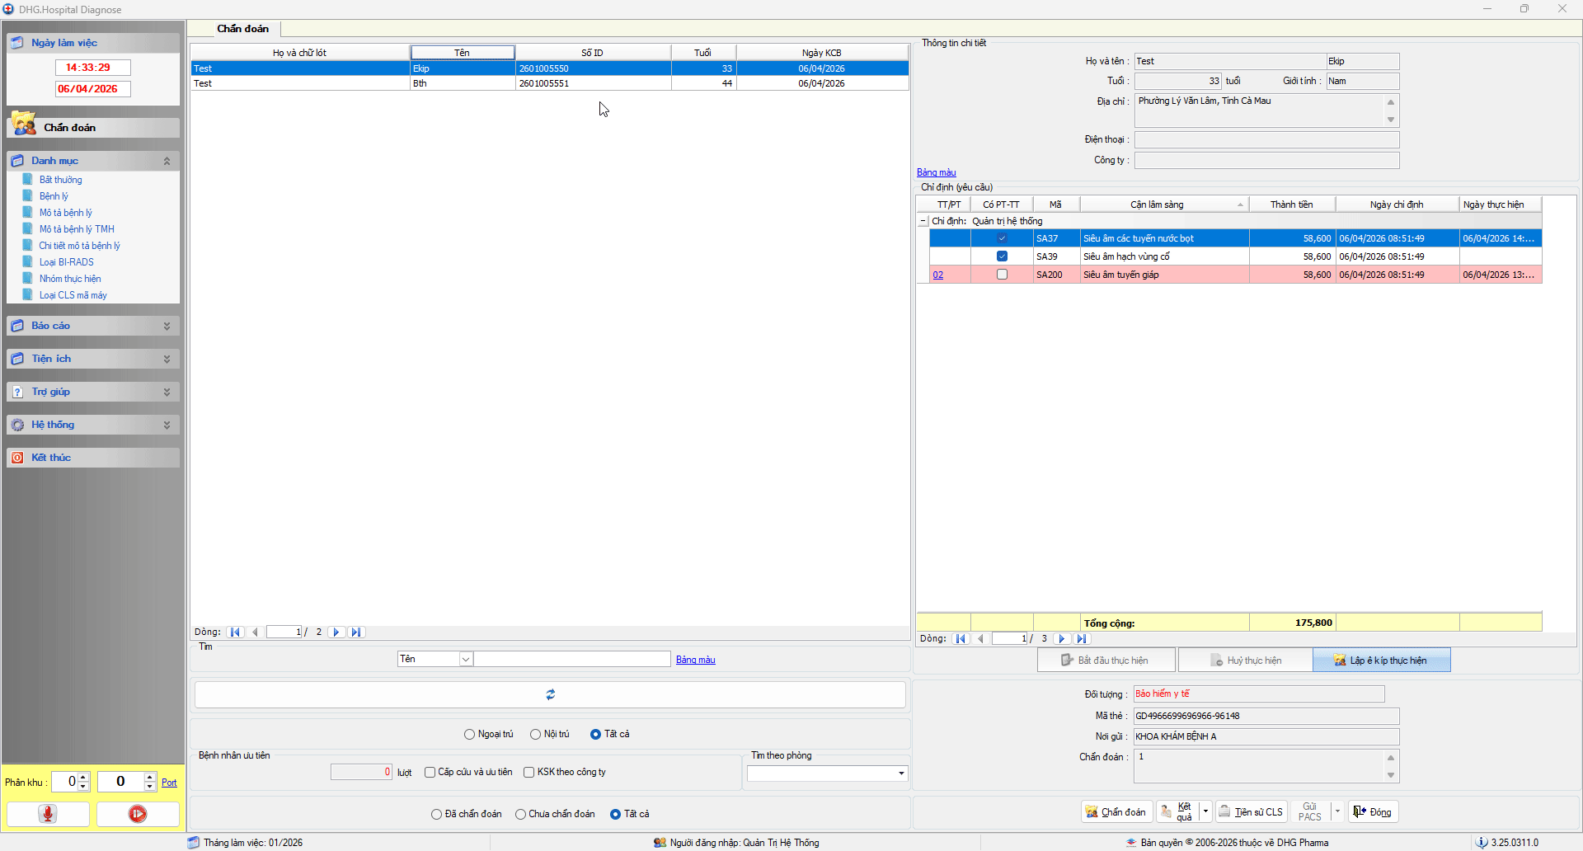Click the Kết thúc power icon

coord(17,458)
